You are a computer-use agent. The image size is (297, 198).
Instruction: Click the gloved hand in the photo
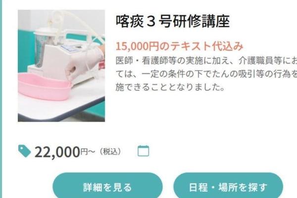pos(84,62)
